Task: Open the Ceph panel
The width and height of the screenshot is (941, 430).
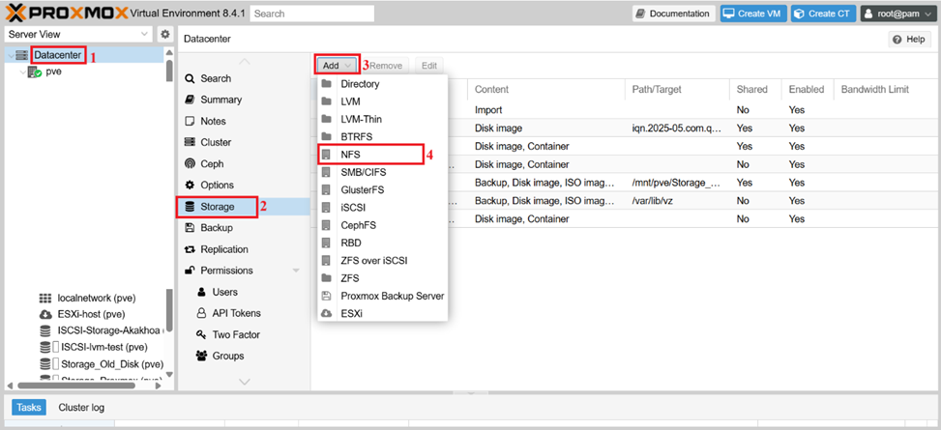Action: [x=211, y=163]
